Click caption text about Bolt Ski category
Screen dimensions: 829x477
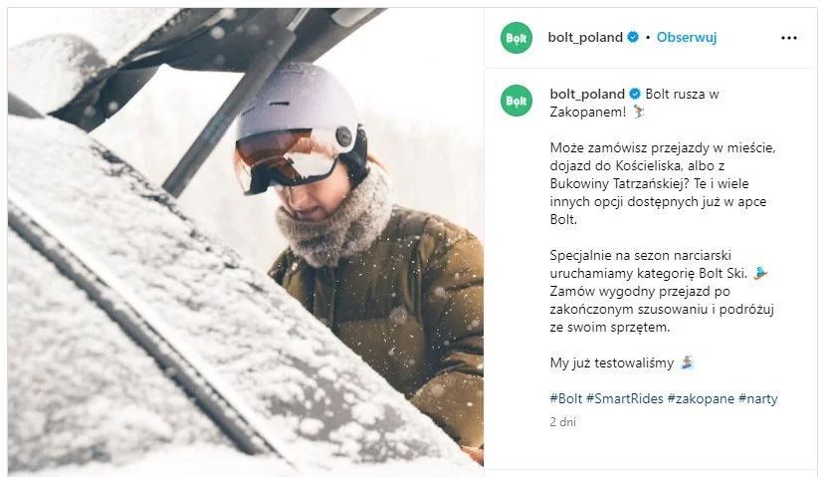coord(662,291)
